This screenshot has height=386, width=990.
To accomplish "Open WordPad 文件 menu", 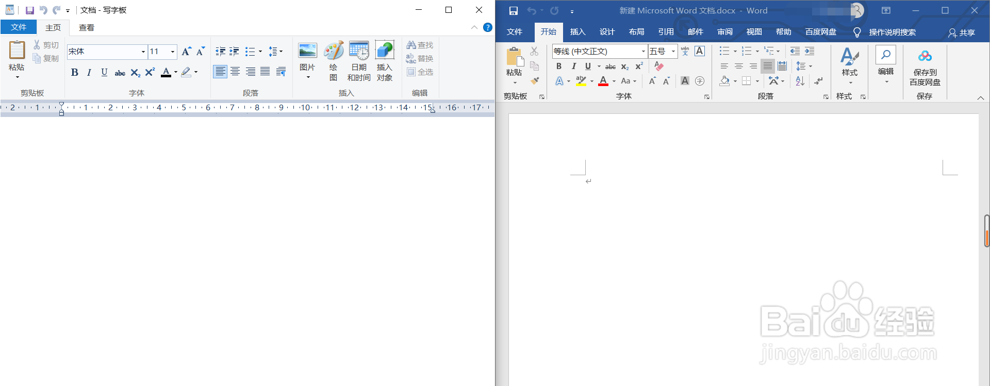I will pos(19,27).
